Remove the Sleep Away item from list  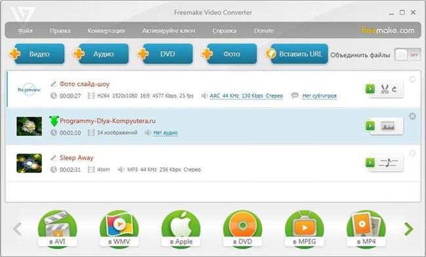pos(412,153)
